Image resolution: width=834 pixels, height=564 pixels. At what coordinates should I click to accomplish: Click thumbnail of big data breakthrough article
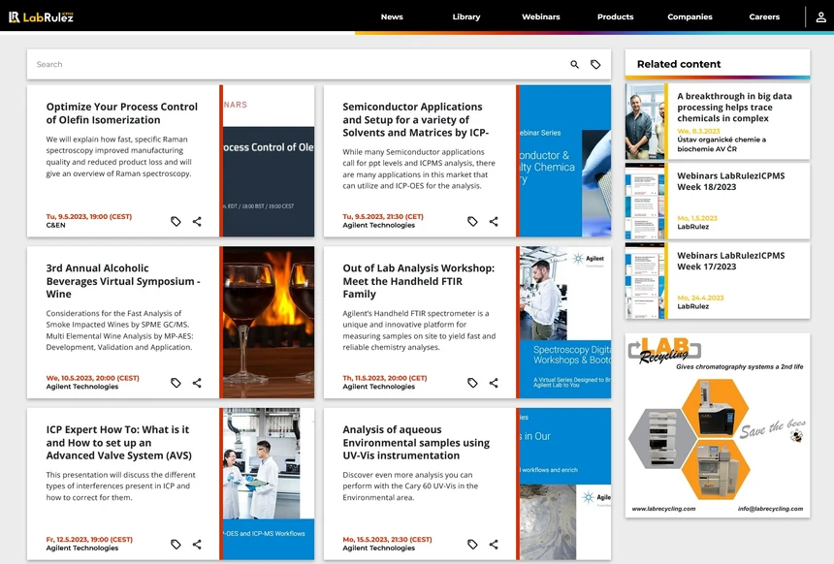coord(645,121)
